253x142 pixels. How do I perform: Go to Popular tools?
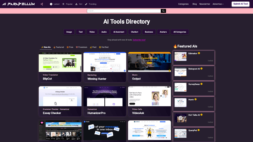(x=67, y=4)
